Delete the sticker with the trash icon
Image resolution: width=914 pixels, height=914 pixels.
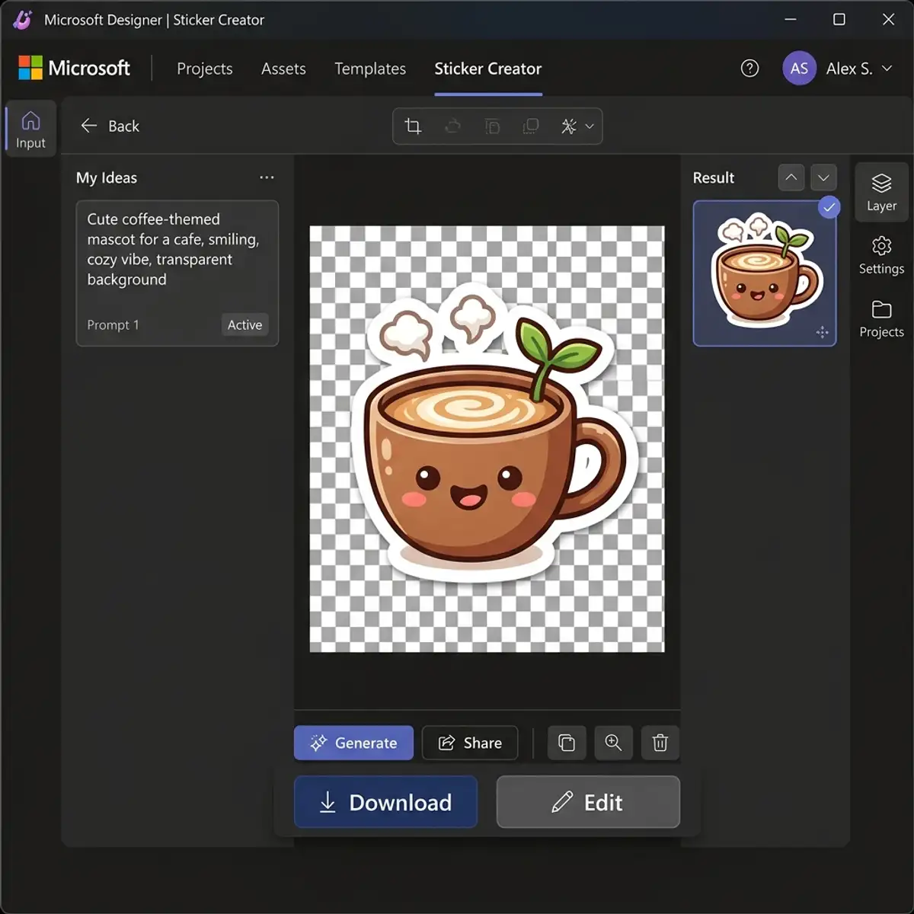pyautogui.click(x=660, y=743)
